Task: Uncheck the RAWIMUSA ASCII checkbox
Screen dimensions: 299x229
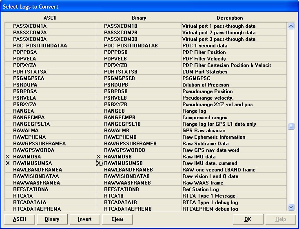Action: [x=8, y=157]
